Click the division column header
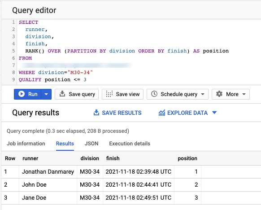The height and width of the screenshot is (210, 261). click(x=90, y=158)
